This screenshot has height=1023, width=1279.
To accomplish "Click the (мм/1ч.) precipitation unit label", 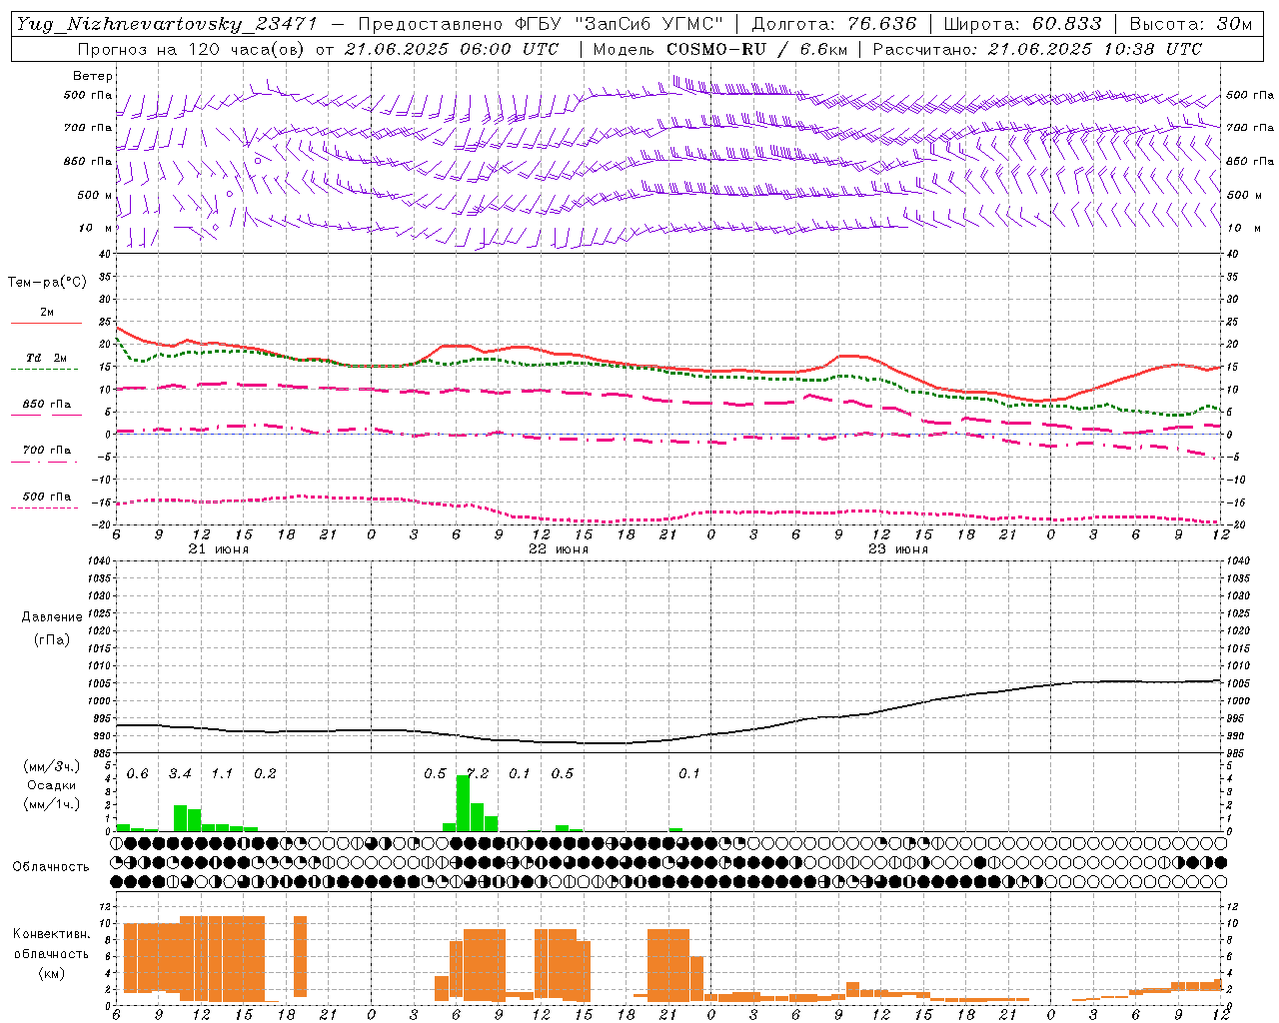I will [51, 804].
